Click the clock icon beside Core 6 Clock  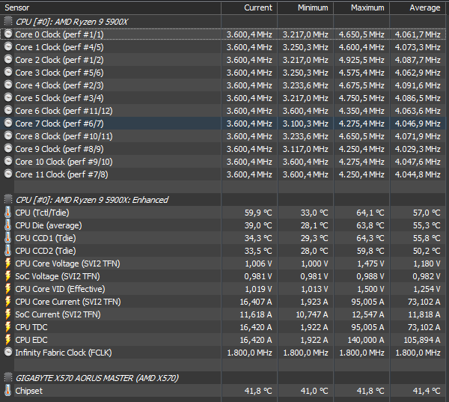8,110
